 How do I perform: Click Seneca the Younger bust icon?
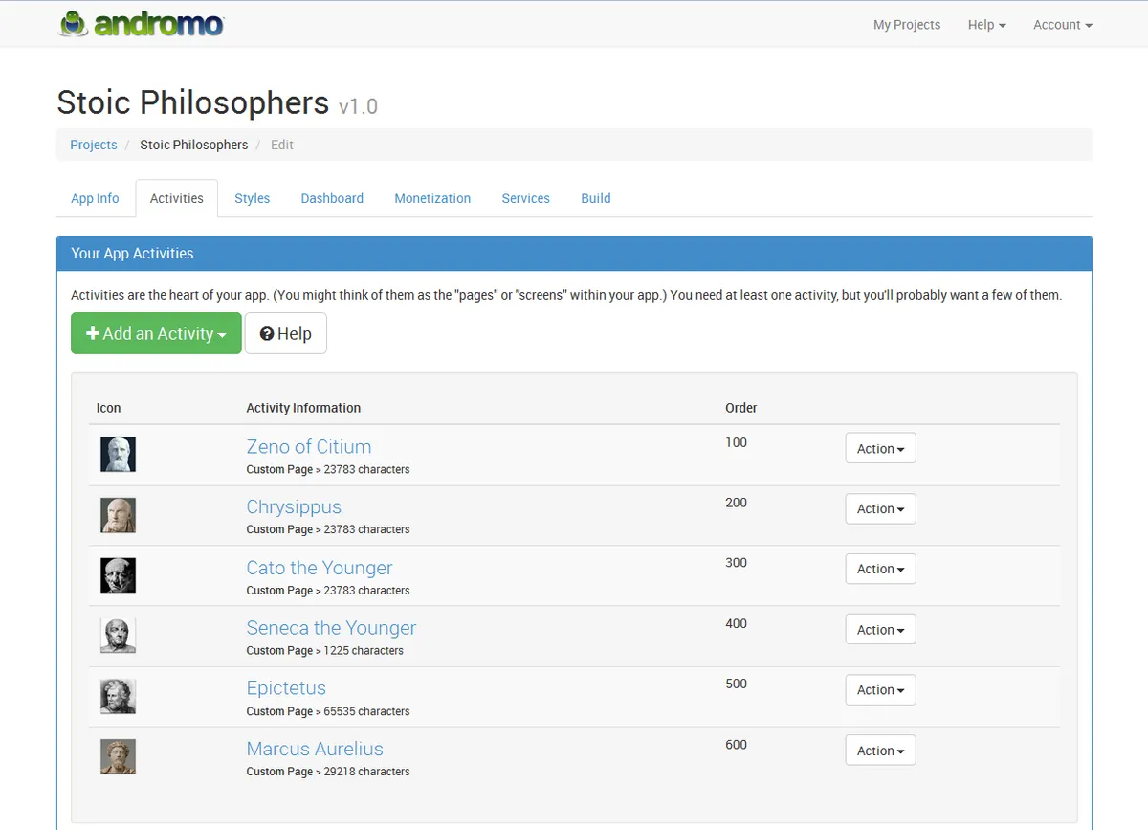click(118, 636)
